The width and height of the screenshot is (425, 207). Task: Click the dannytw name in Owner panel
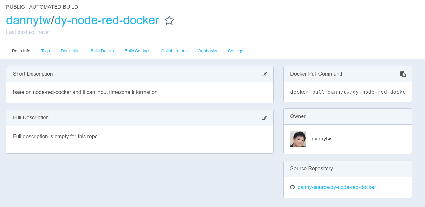pyautogui.click(x=321, y=139)
